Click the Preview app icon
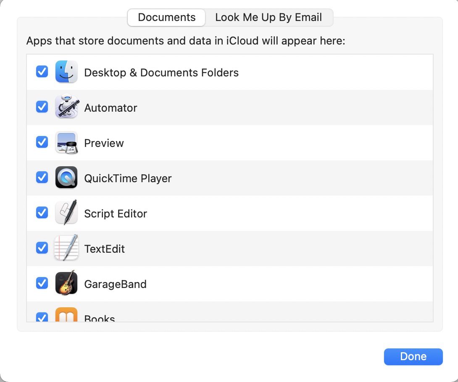The image size is (458, 382). tap(66, 143)
